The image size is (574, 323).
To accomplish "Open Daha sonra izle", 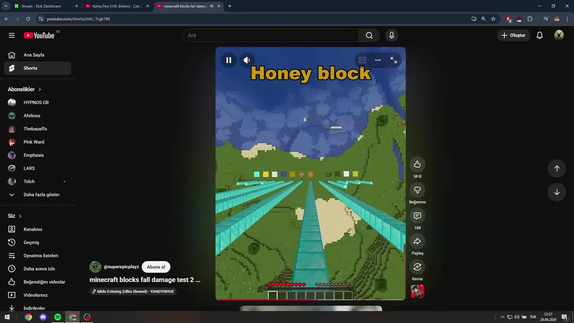I will 38,269.
